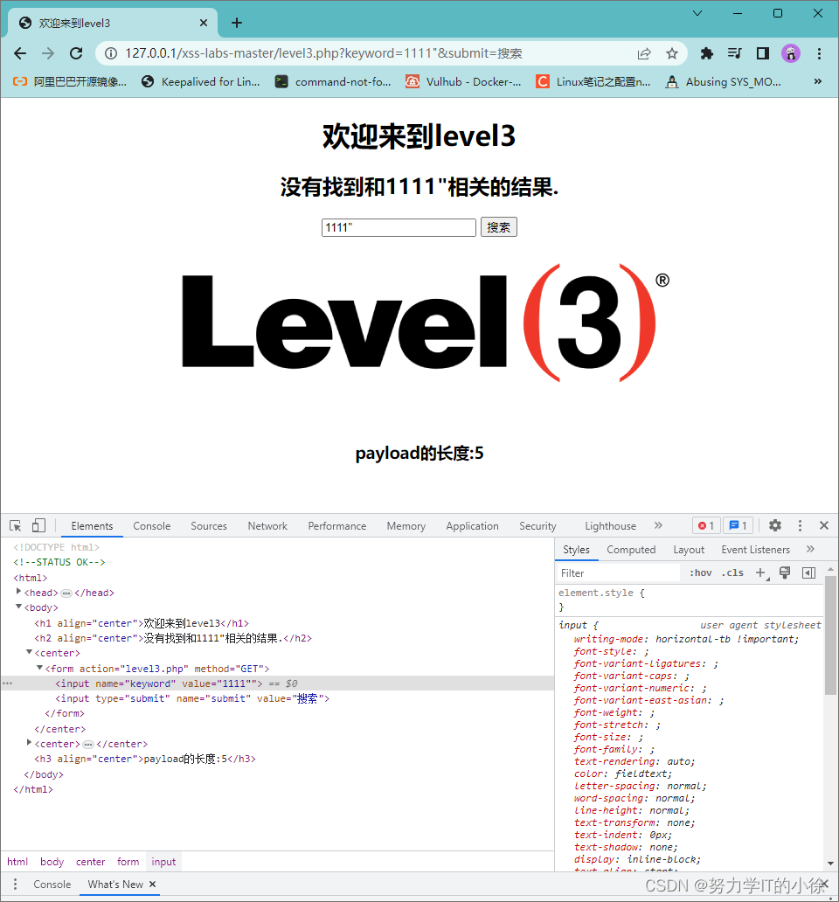The width and height of the screenshot is (839, 902).
Task: Open DevTools settings gear
Action: tap(775, 525)
